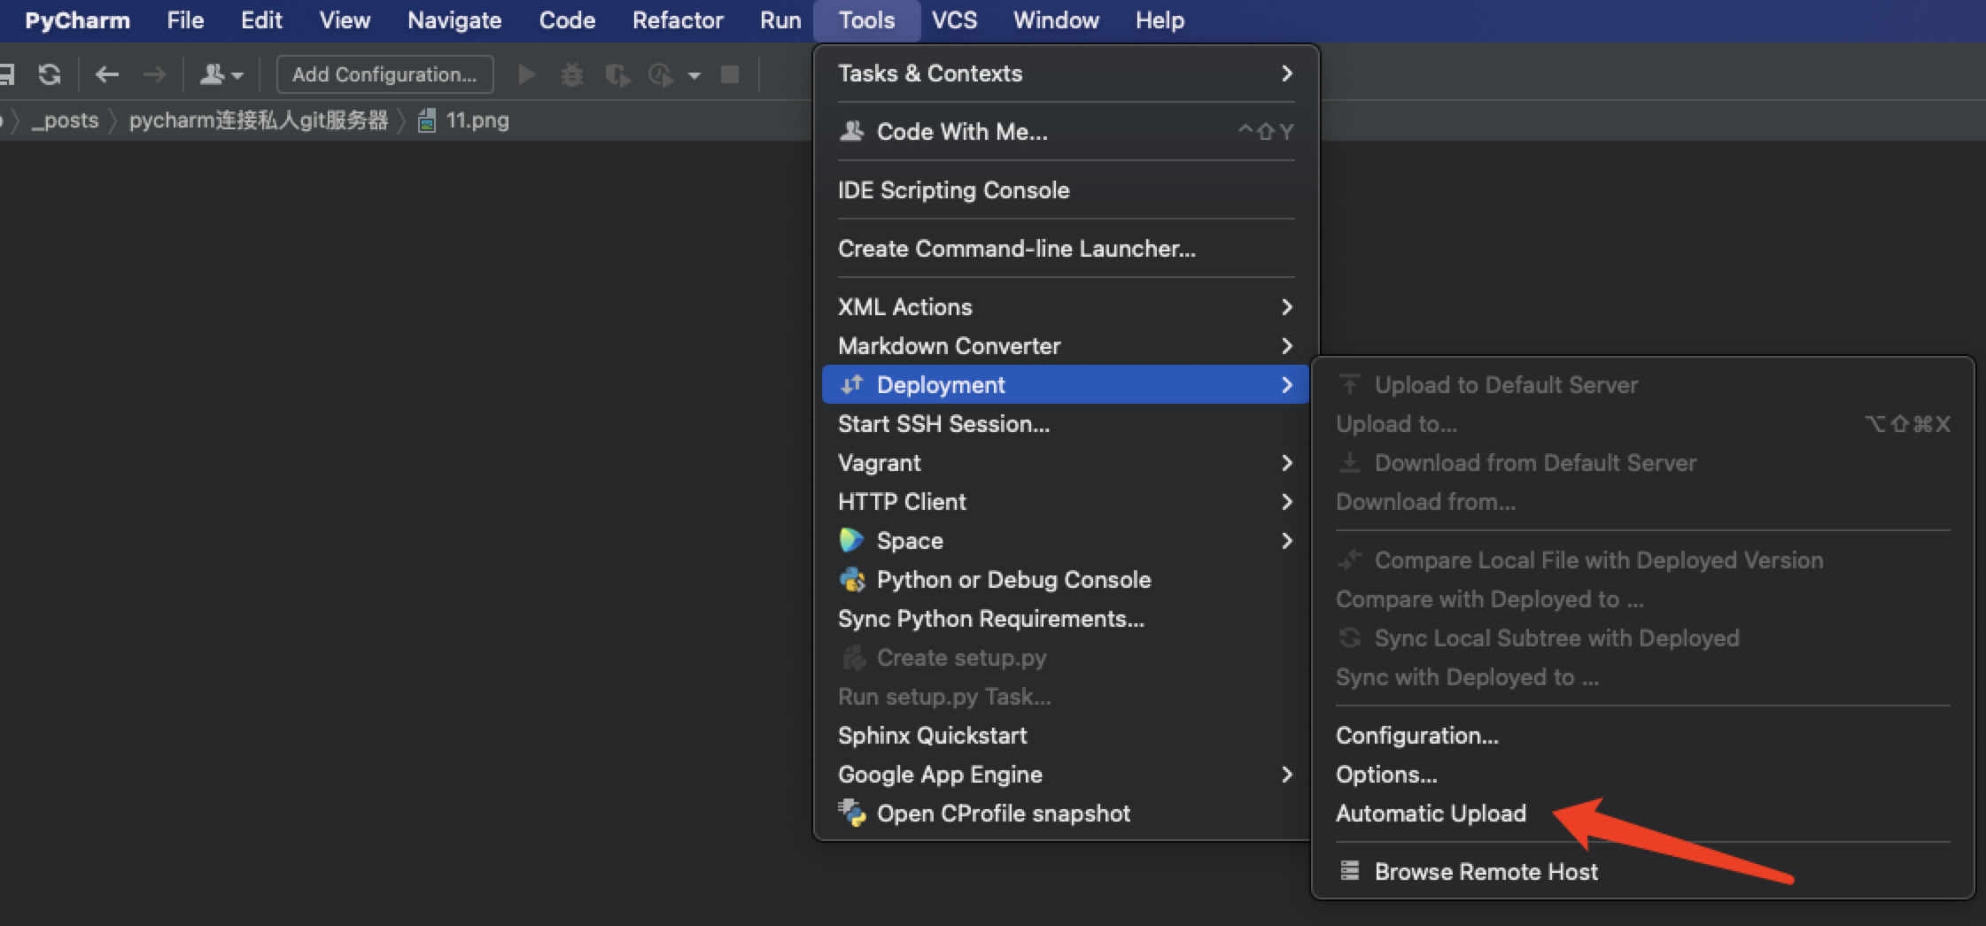Screen dimensions: 1986x926
Task: Click the Save All toolbar icon
Action: point(7,74)
